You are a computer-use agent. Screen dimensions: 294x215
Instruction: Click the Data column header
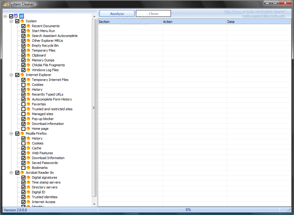(259, 22)
